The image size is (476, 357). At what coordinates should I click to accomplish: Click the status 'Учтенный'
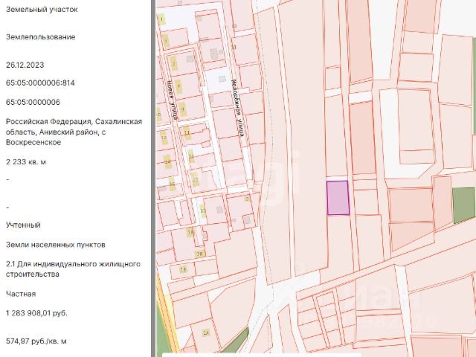point(23,225)
